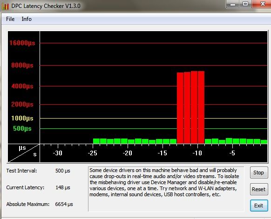Click the tallest red latency bar
271x219 pixels.
(194, 107)
